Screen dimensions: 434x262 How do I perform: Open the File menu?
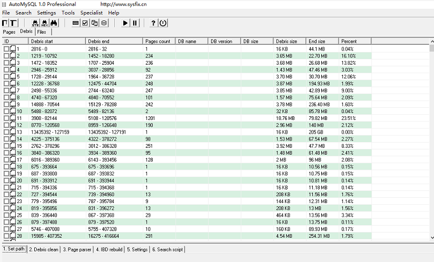(x=6, y=13)
